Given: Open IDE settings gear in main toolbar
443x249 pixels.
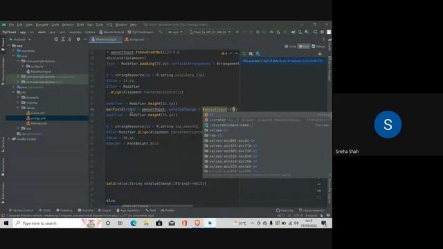Looking at the screenshot, I should pos(322,33).
